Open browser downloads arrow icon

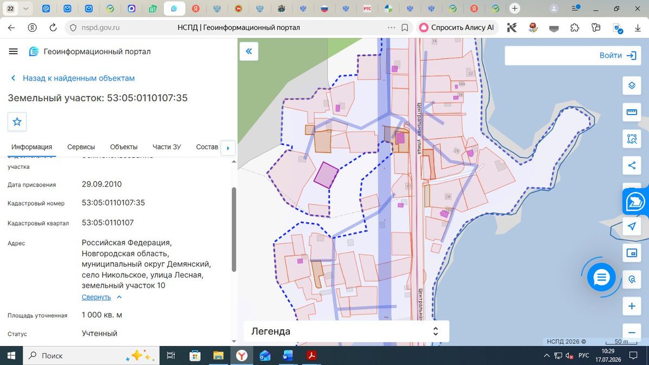(x=638, y=28)
